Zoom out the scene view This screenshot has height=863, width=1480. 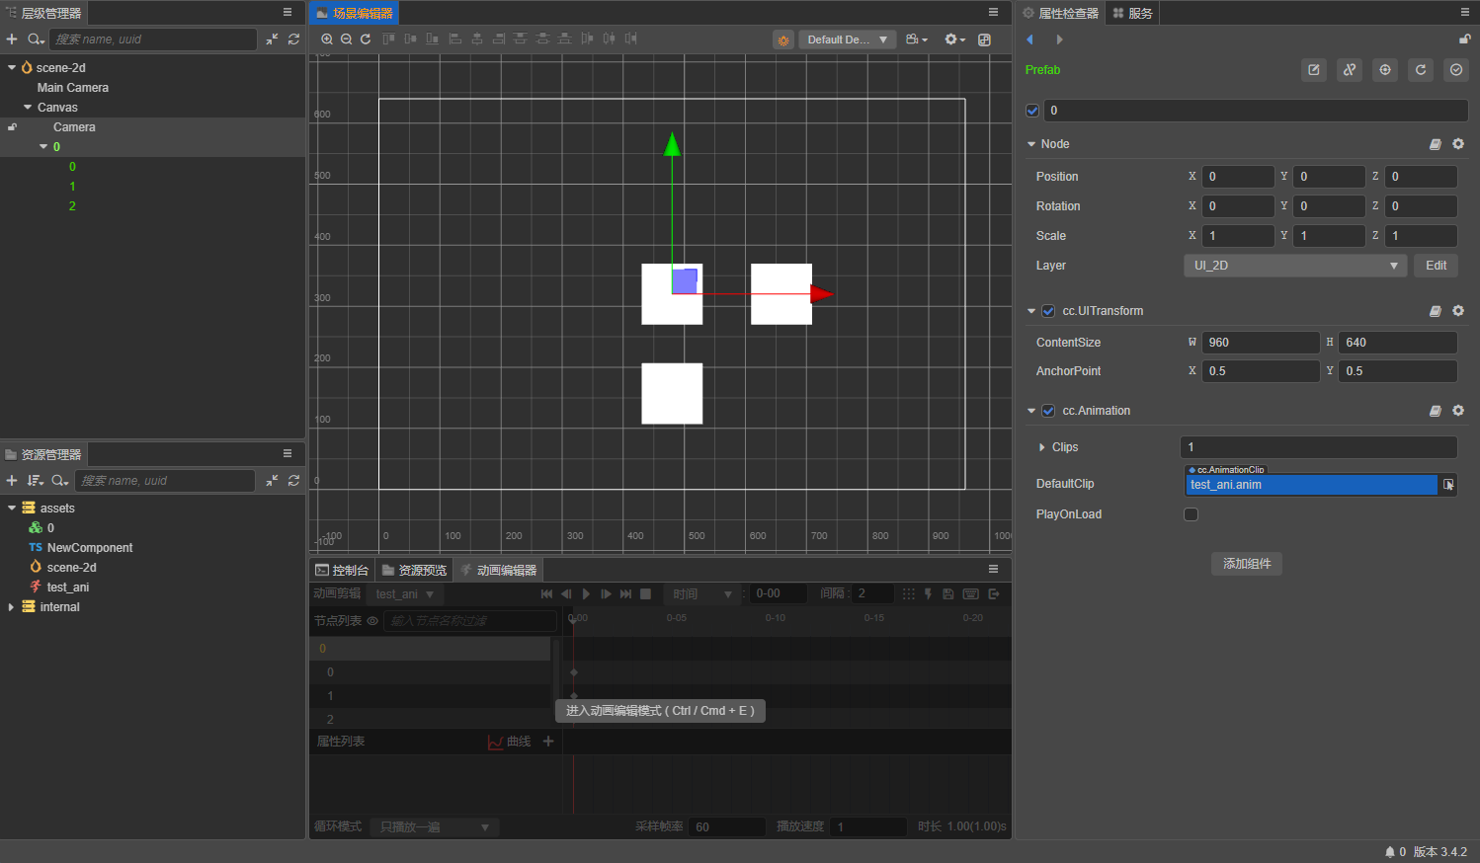tap(347, 39)
